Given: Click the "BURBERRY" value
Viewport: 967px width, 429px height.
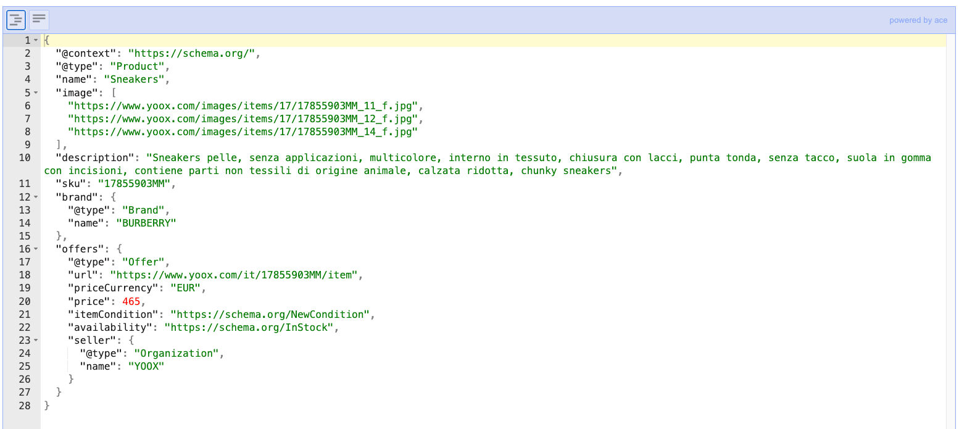Looking at the screenshot, I should point(146,223).
